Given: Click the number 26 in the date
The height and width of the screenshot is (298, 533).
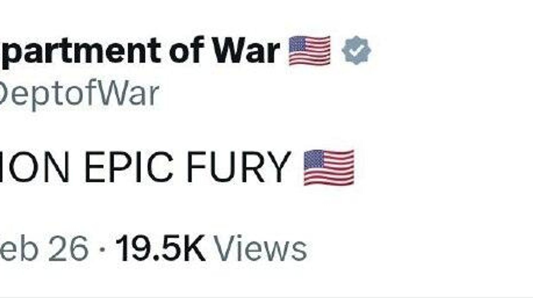Looking at the screenshot, I should (x=68, y=248).
